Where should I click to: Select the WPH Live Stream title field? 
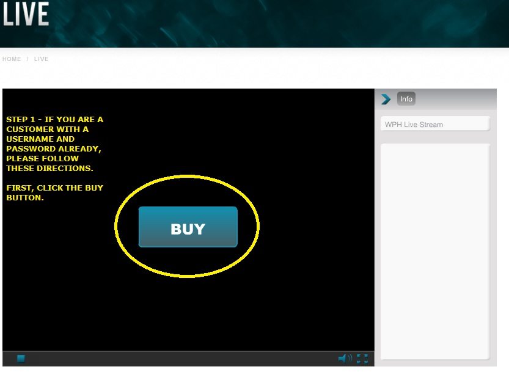tap(435, 124)
